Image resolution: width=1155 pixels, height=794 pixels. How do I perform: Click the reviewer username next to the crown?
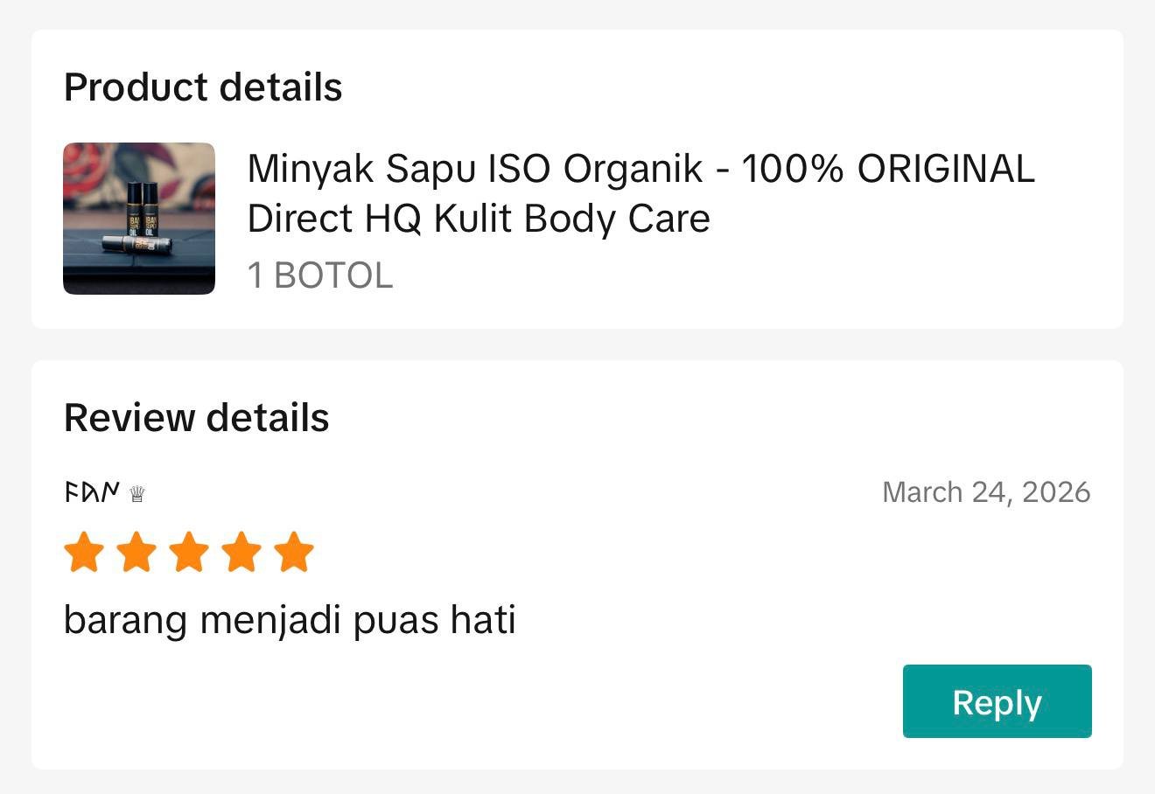tap(92, 492)
